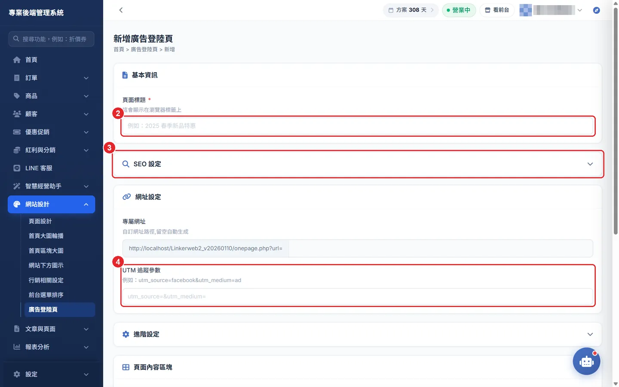Expand the 訂單 menu chevron
619x387 pixels.
[x=86, y=78]
